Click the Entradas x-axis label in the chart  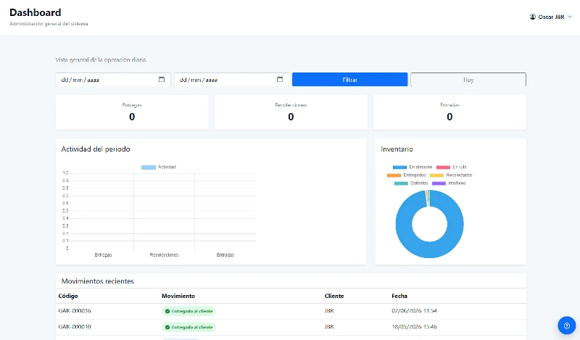tap(225, 255)
